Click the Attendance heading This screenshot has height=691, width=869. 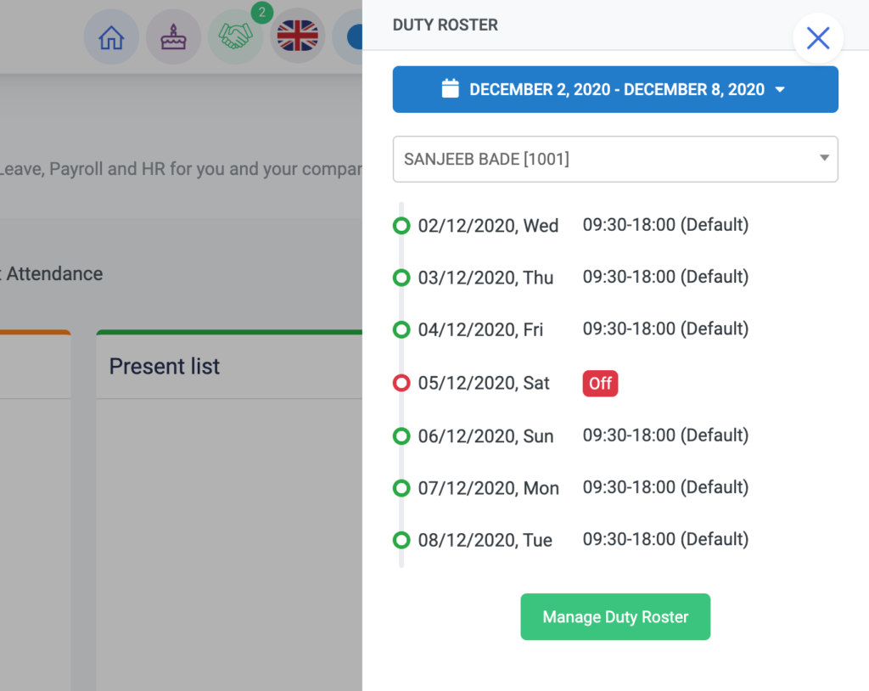click(54, 274)
